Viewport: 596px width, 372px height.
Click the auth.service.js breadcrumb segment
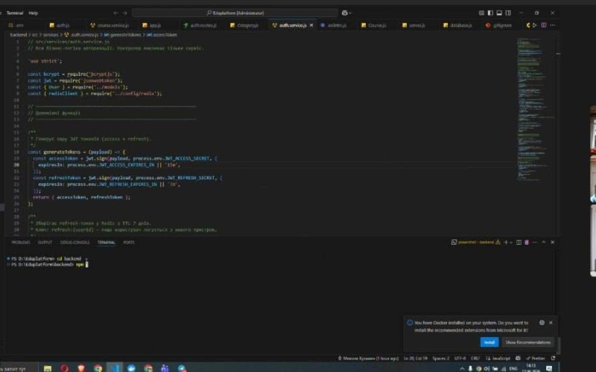click(81, 35)
